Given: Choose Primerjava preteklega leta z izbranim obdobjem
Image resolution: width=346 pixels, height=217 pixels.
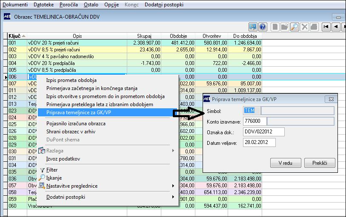Looking at the screenshot, I should point(100,104).
